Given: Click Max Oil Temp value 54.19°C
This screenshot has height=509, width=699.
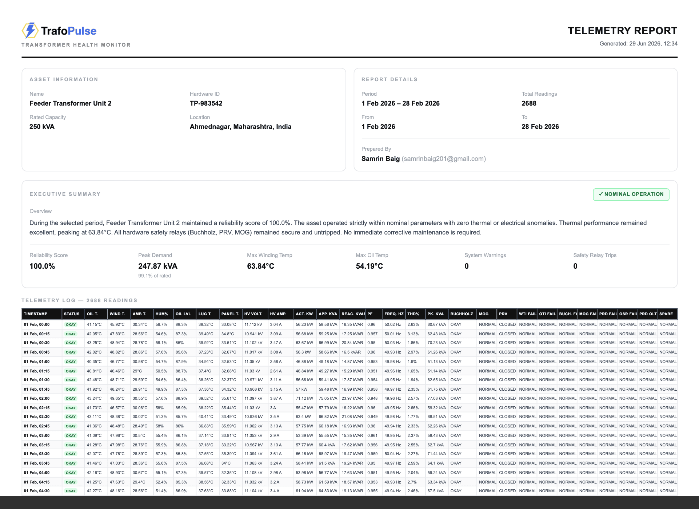Looking at the screenshot, I should pyautogui.click(x=370, y=266).
